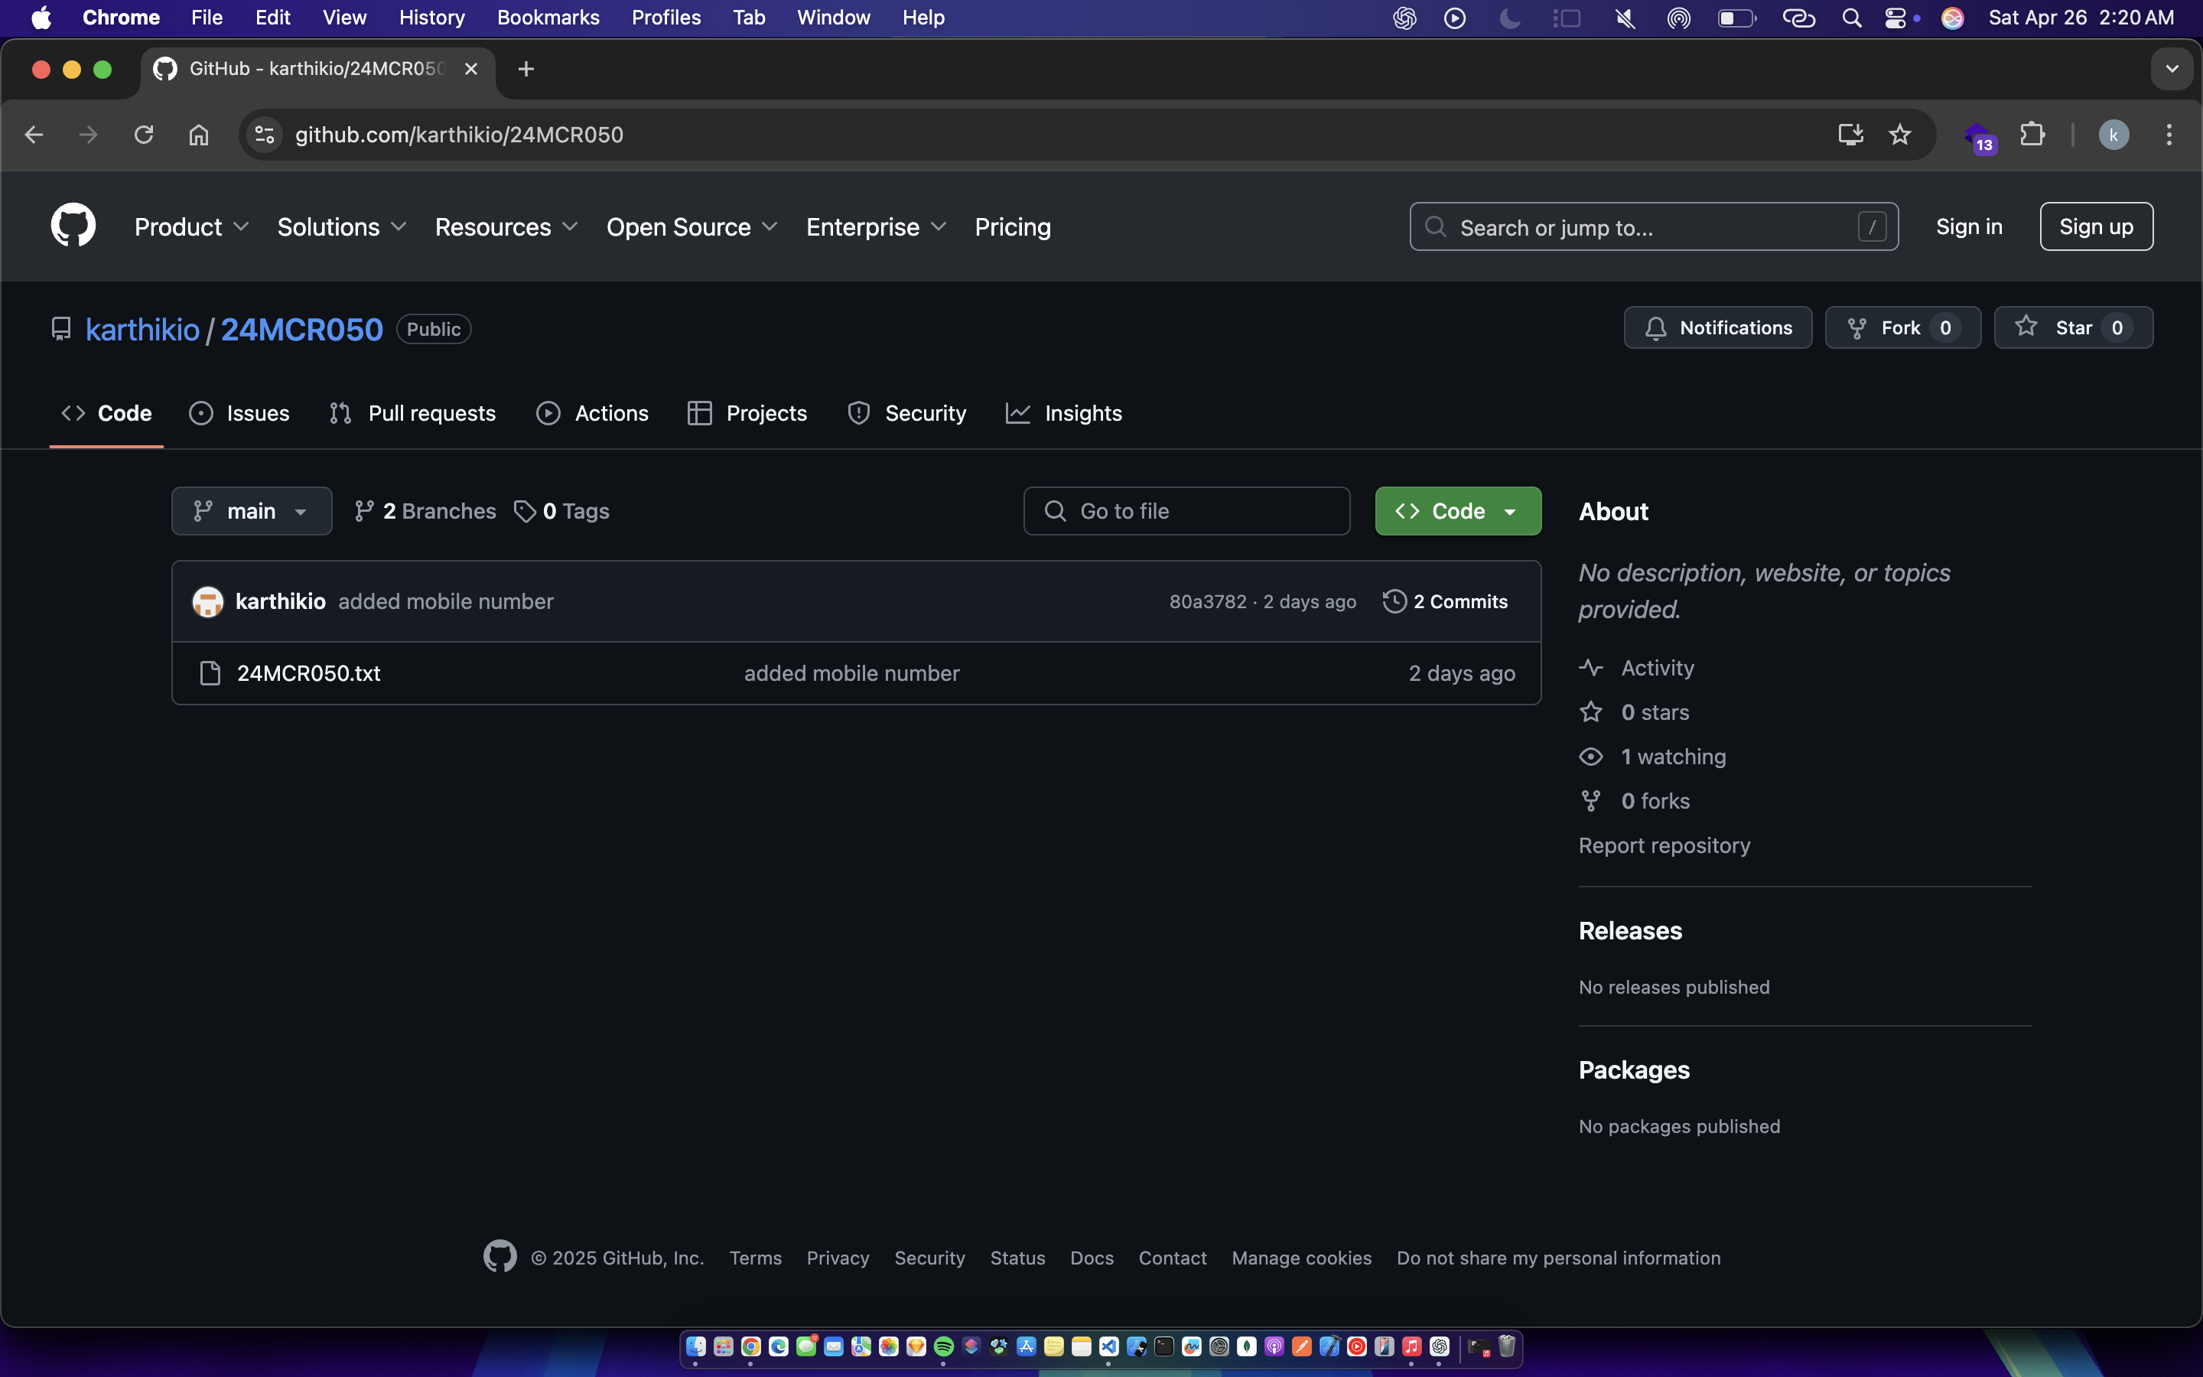Star the repository

click(2073, 328)
